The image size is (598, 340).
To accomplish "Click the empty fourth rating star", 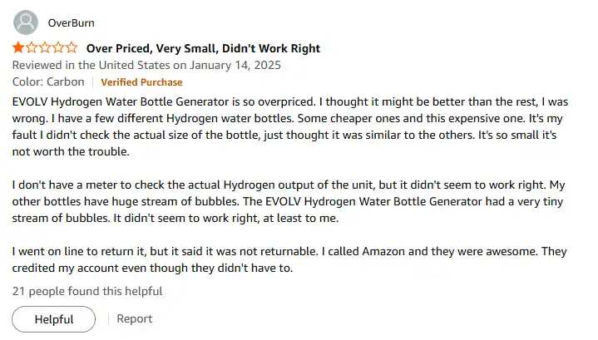I will coord(58,48).
